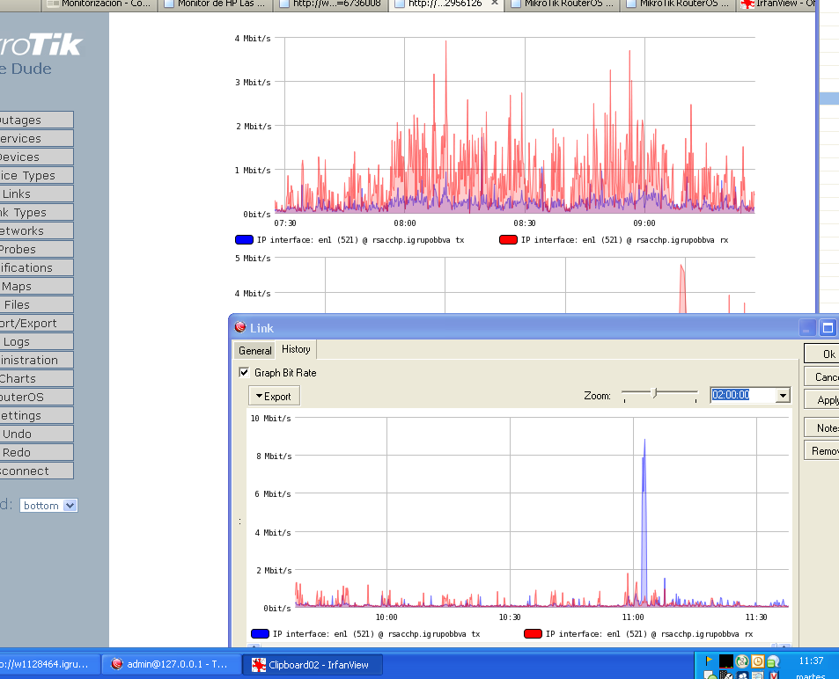Select the 'http://w...=6736008' browser tab
The height and width of the screenshot is (679, 839).
click(331, 4)
